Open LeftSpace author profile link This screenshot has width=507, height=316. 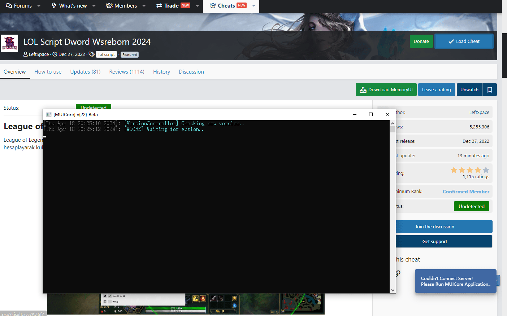point(39,54)
